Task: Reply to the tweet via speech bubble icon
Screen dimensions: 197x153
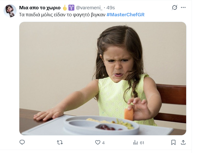Action: pyautogui.click(x=22, y=142)
